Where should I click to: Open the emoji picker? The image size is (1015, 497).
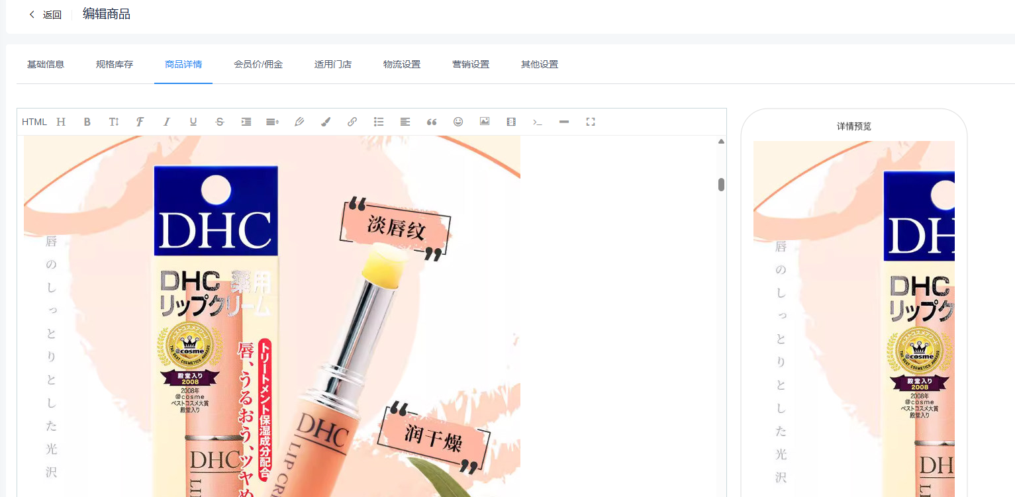pyautogui.click(x=458, y=122)
